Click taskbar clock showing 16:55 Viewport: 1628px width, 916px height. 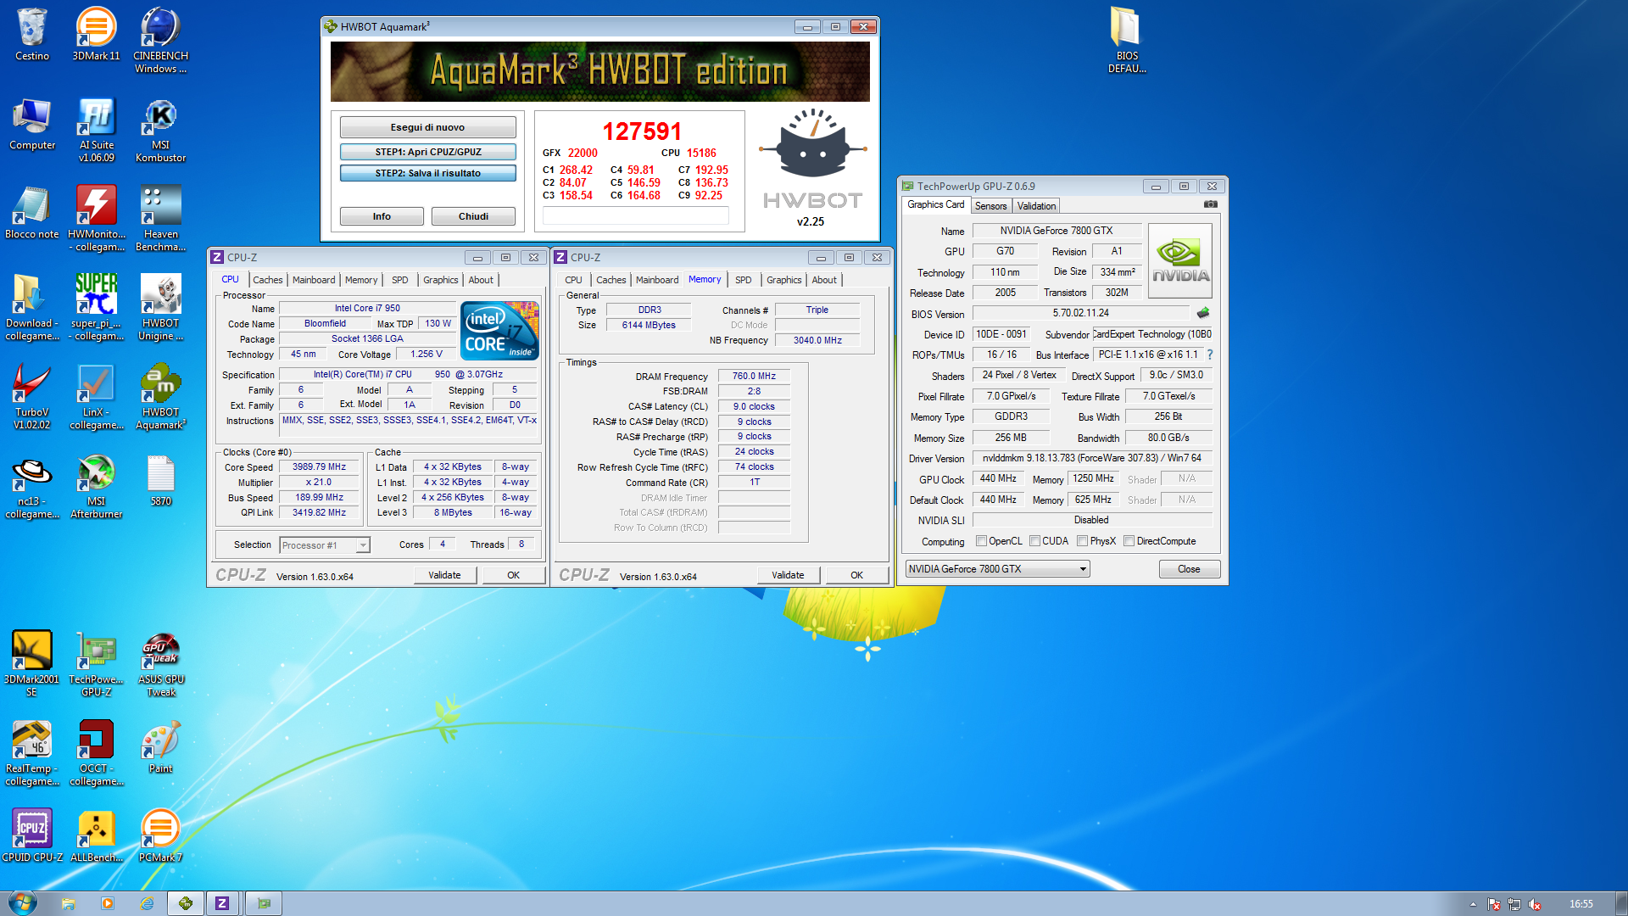point(1581,904)
